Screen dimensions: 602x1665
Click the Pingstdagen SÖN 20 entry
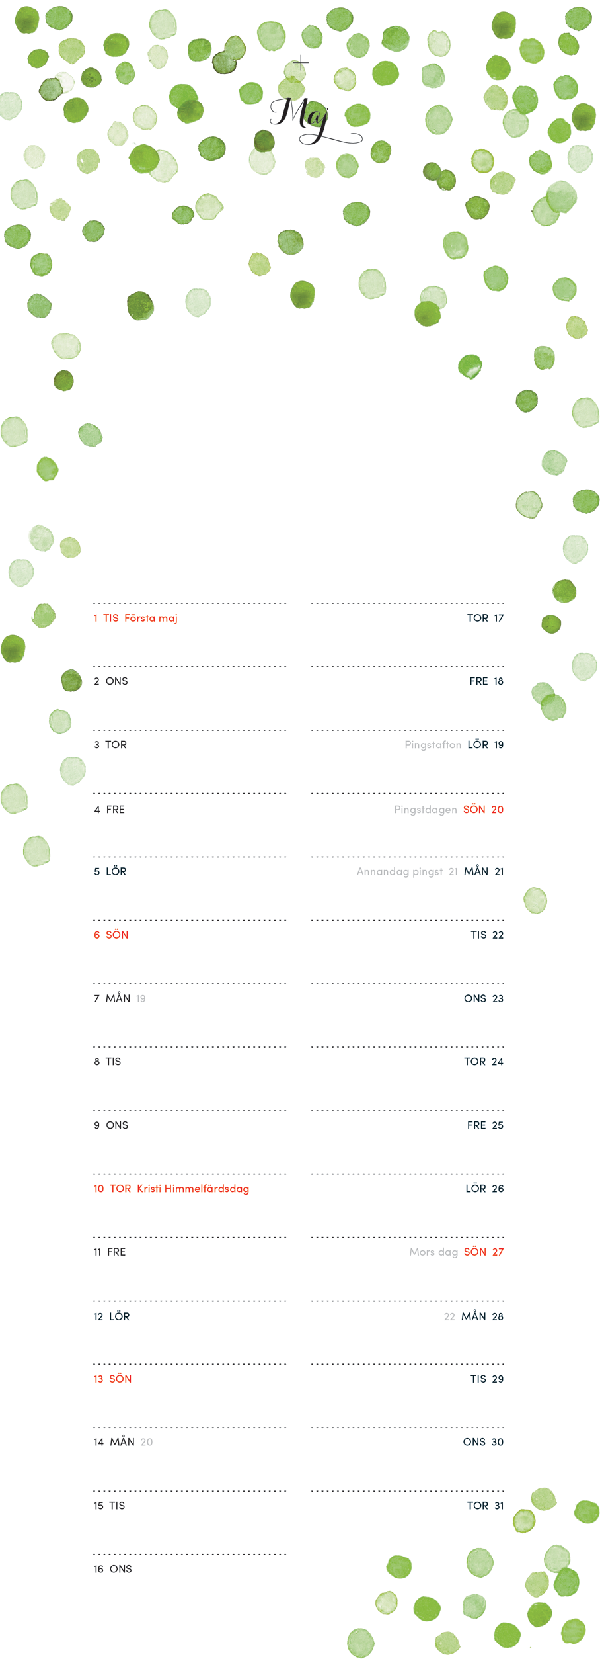pyautogui.click(x=449, y=810)
